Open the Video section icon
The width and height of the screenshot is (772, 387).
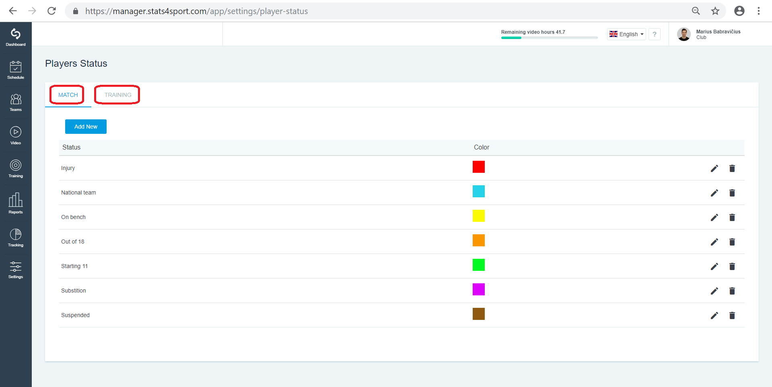[x=16, y=135]
